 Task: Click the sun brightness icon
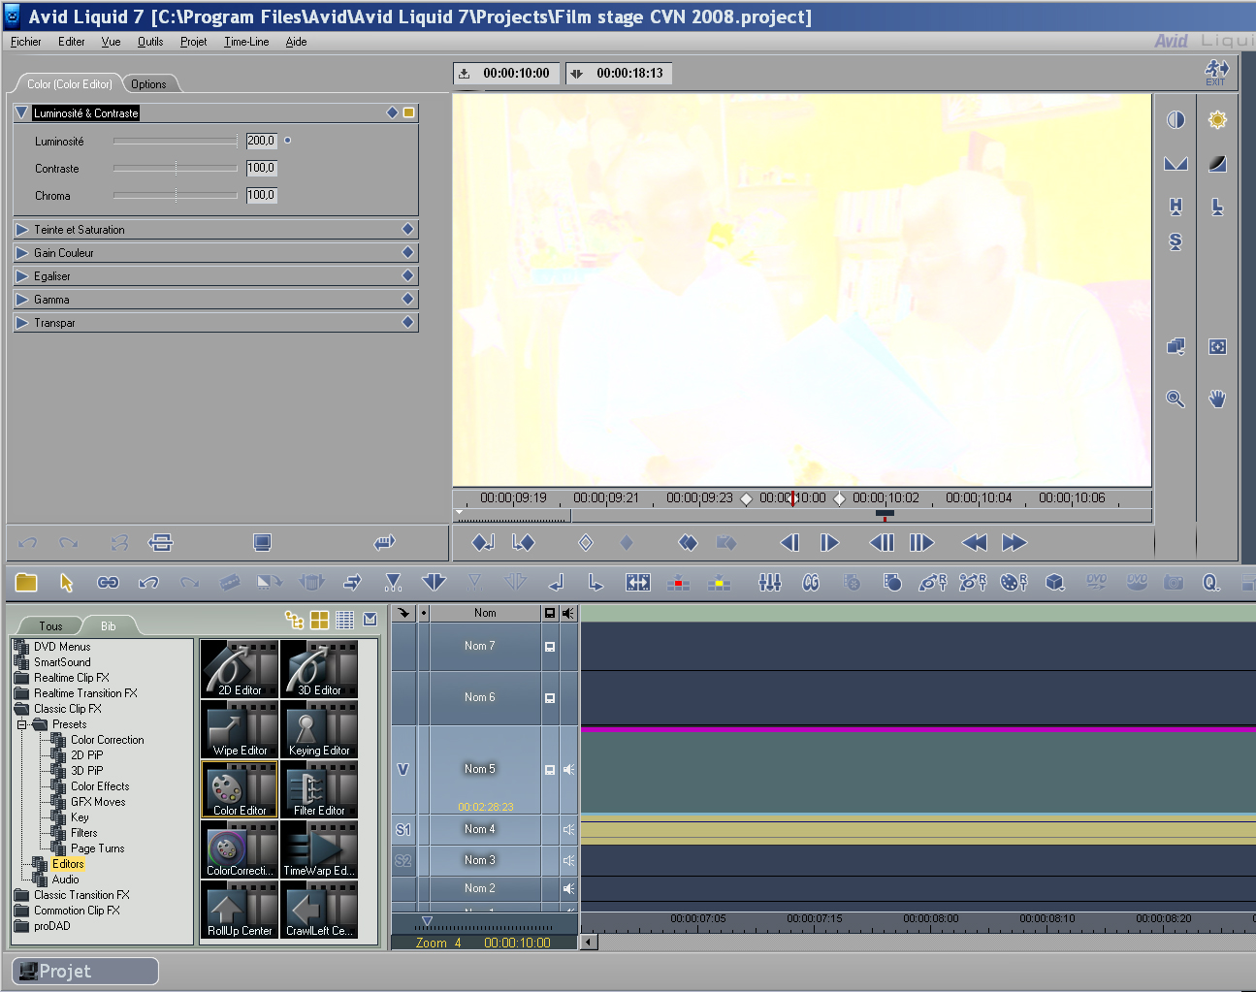(1217, 119)
